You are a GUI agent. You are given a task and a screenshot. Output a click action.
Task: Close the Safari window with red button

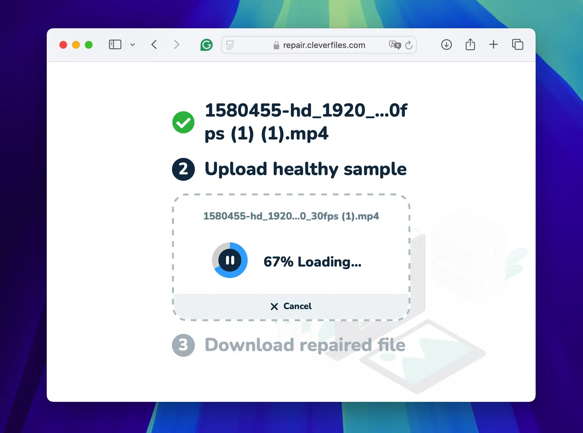(63, 45)
